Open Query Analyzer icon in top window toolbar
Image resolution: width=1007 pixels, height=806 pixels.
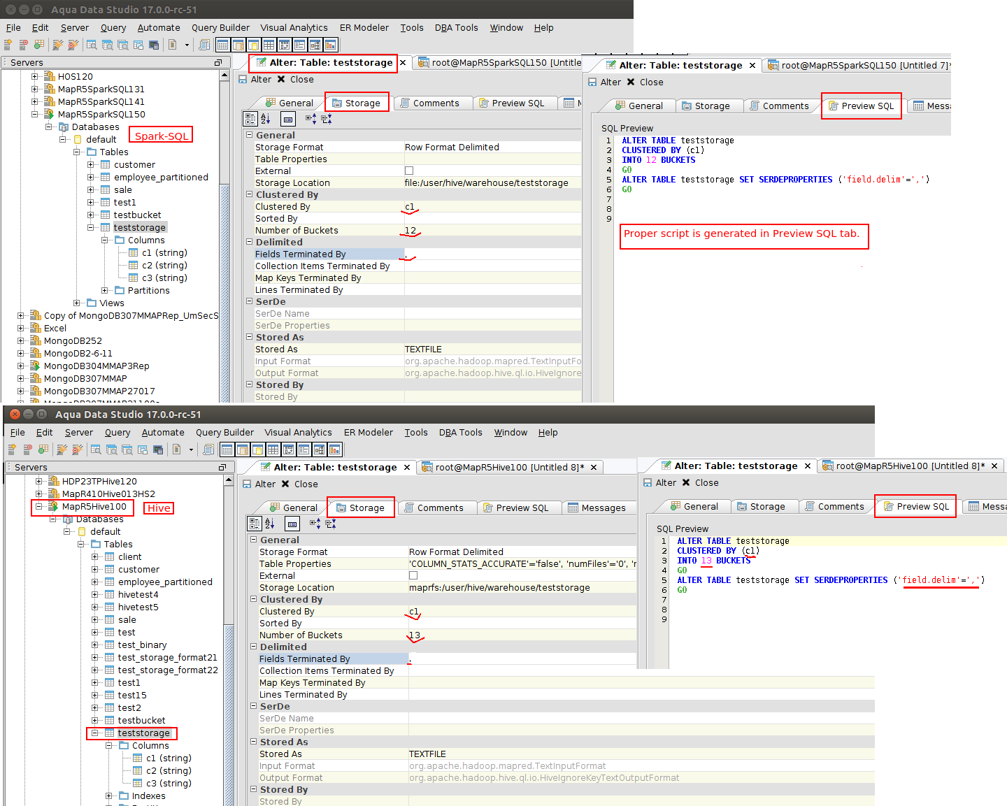[x=92, y=45]
